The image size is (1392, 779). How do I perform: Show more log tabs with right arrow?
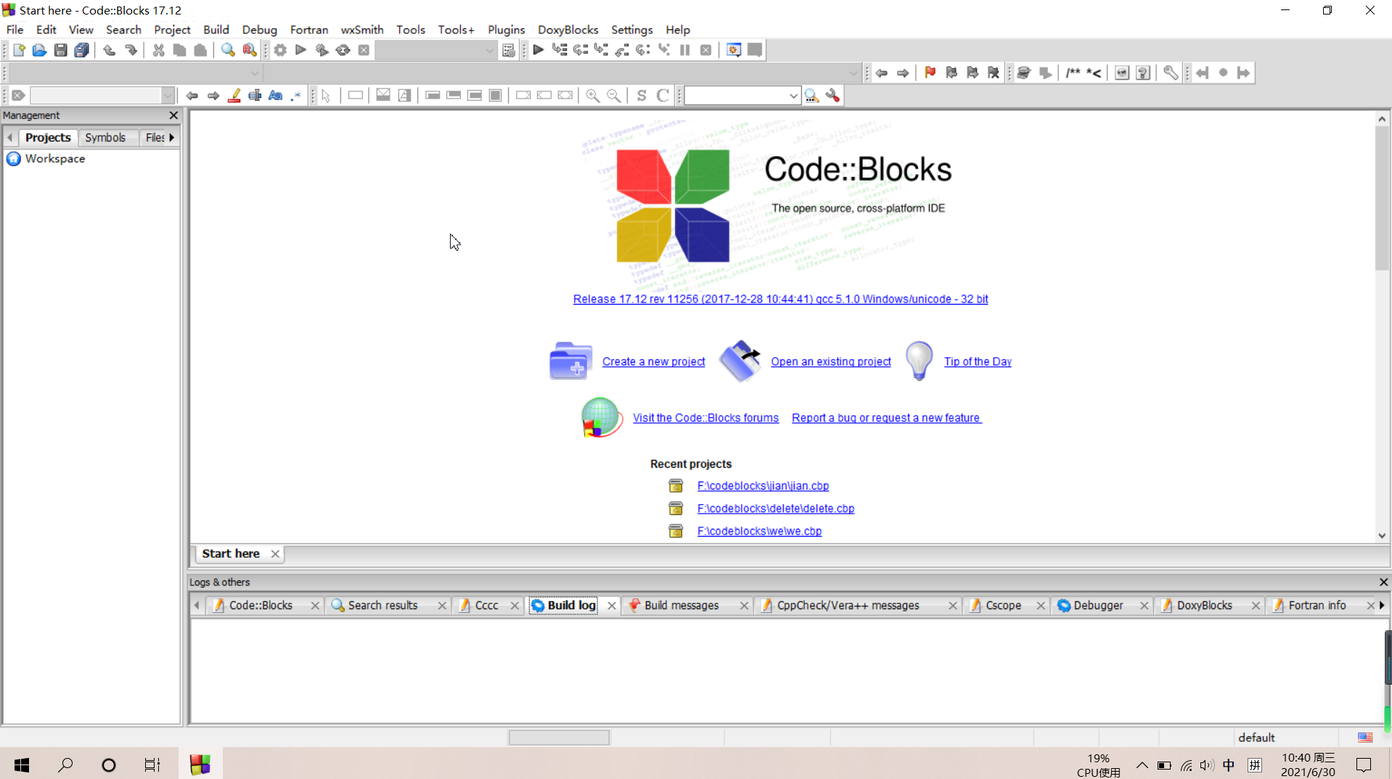pyautogui.click(x=1381, y=605)
